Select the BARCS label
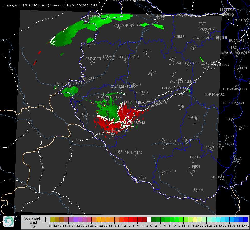 (141, 178)
